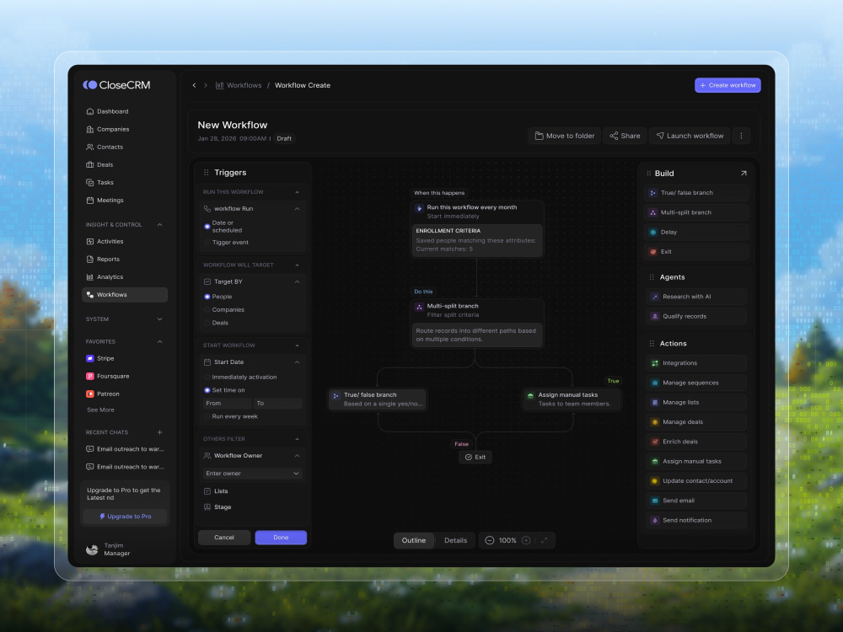Open the Foursquare favorite
The image size is (843, 632).
pyautogui.click(x=108, y=376)
